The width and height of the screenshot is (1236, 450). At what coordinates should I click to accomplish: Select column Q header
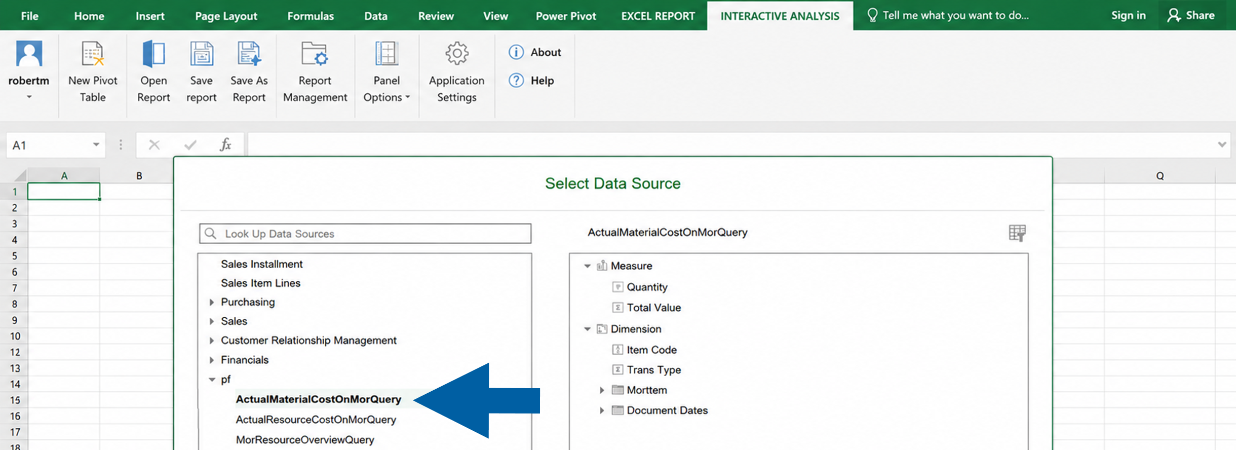click(1160, 176)
